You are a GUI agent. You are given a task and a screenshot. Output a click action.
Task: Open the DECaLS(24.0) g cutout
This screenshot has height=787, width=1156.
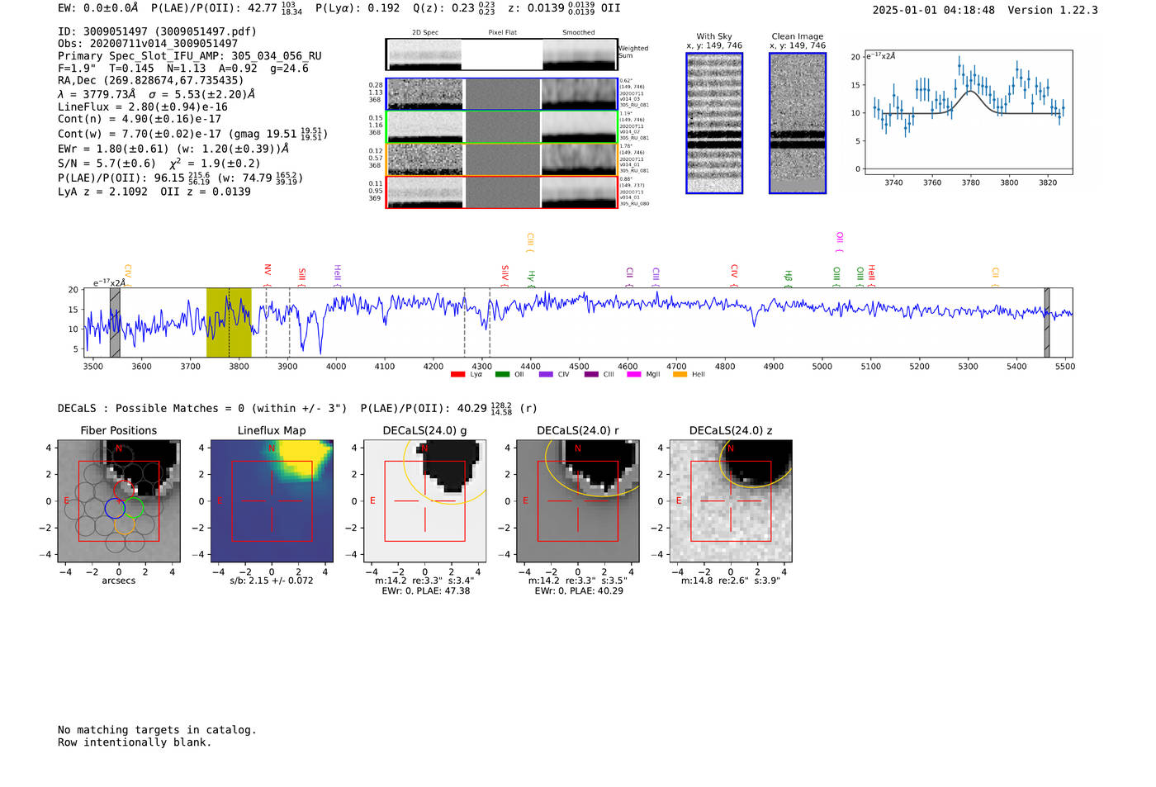coord(424,500)
